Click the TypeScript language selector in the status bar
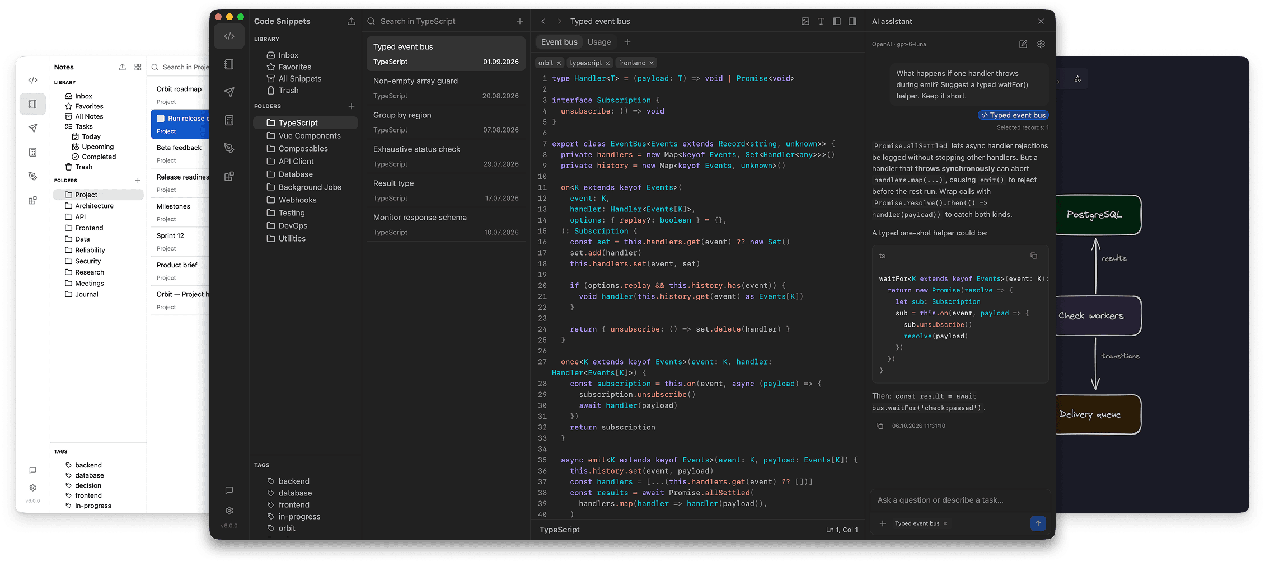The height and width of the screenshot is (562, 1265). pos(560,530)
